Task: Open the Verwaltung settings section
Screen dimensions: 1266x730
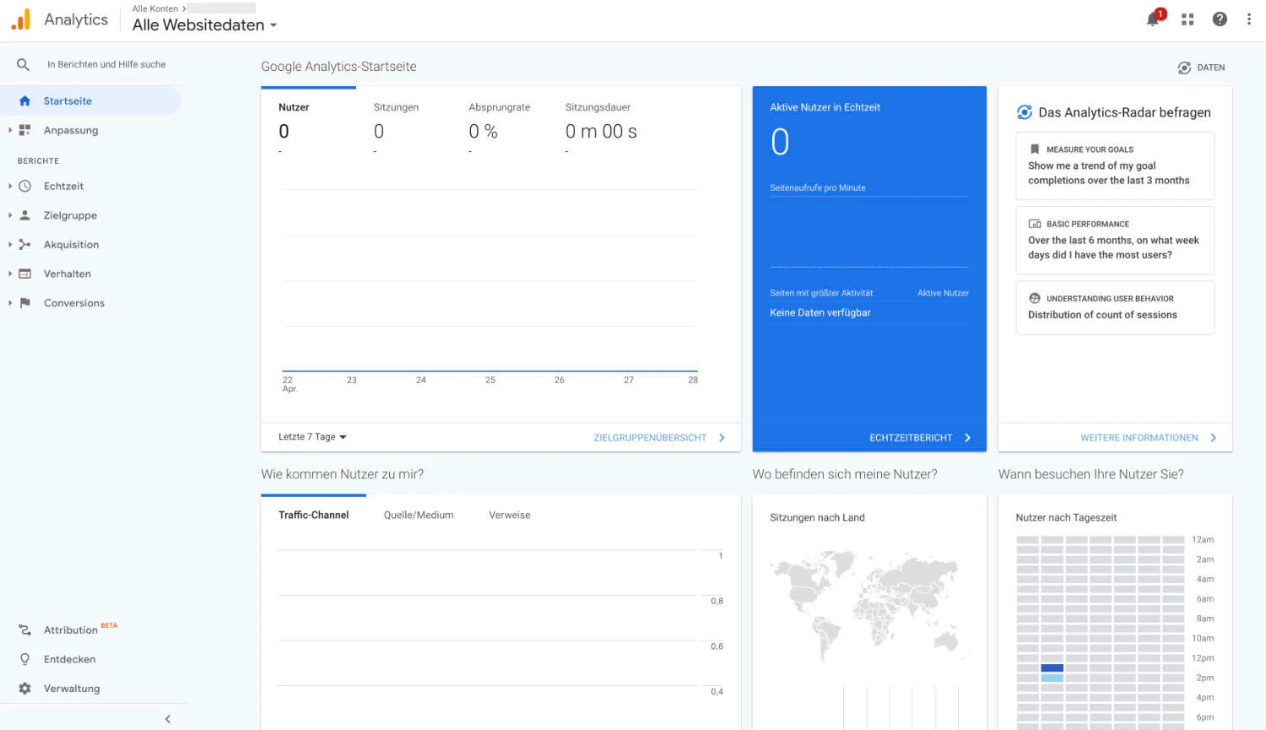Action: click(x=72, y=688)
